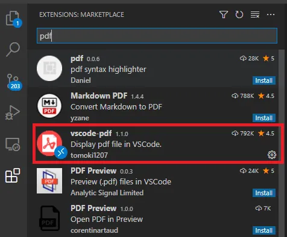
Task: Open the Search view magnifier icon
Action: click(x=13, y=50)
